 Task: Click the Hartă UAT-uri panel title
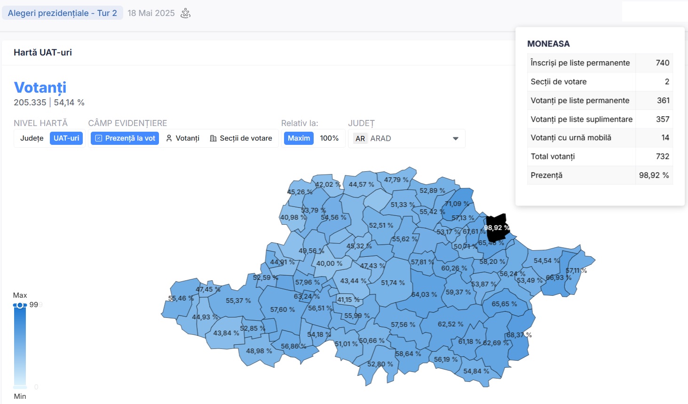coord(43,52)
